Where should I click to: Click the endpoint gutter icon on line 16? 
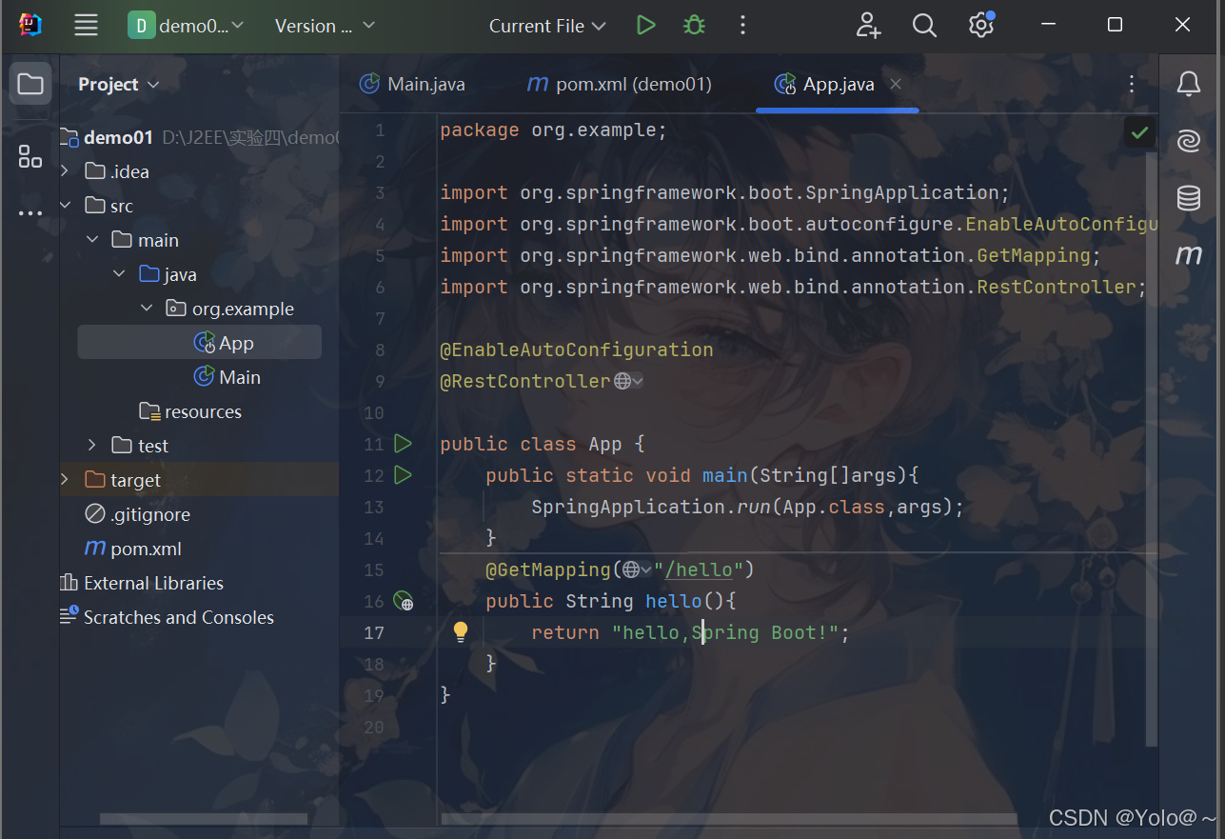click(x=404, y=600)
